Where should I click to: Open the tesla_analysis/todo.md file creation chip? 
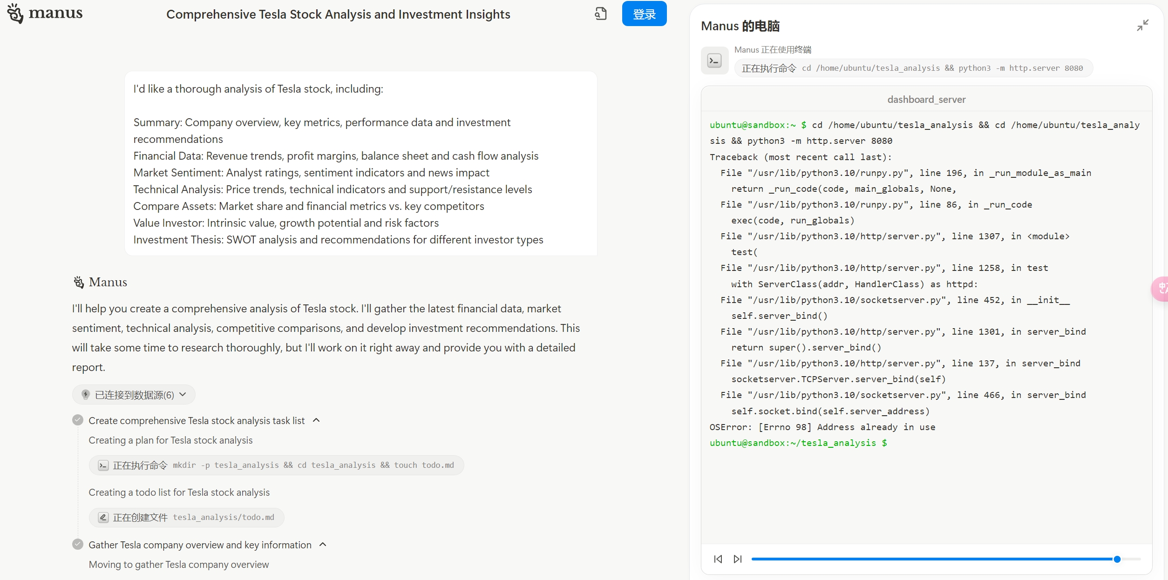[x=186, y=518]
